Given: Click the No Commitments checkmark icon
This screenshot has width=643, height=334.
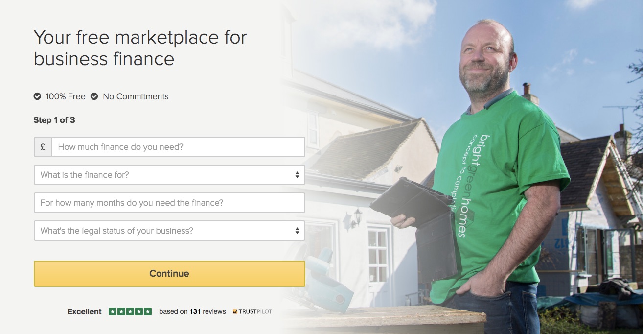Looking at the screenshot, I should (94, 96).
